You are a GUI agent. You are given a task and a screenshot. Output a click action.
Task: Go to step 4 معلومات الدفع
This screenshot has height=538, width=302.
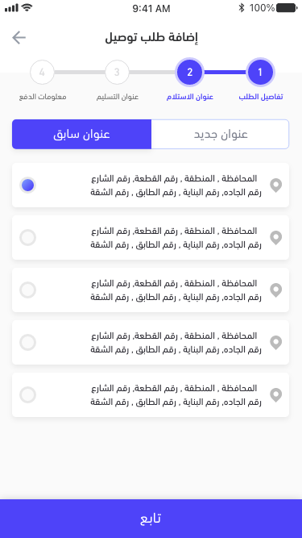click(42, 73)
